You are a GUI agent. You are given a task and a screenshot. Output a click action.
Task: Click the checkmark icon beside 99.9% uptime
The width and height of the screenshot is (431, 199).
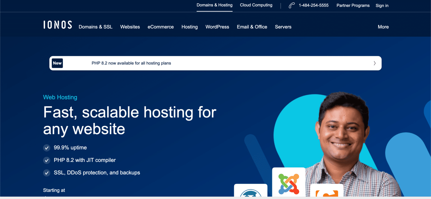tap(47, 148)
